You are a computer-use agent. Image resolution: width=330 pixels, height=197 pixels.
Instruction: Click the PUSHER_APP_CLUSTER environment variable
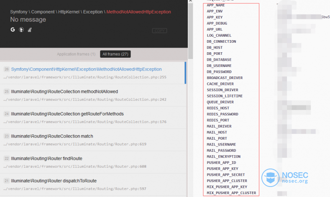[227, 181]
